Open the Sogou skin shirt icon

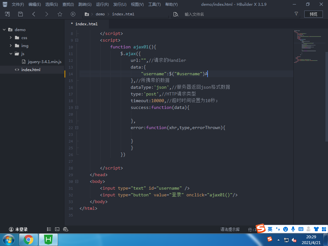click(x=316, y=229)
